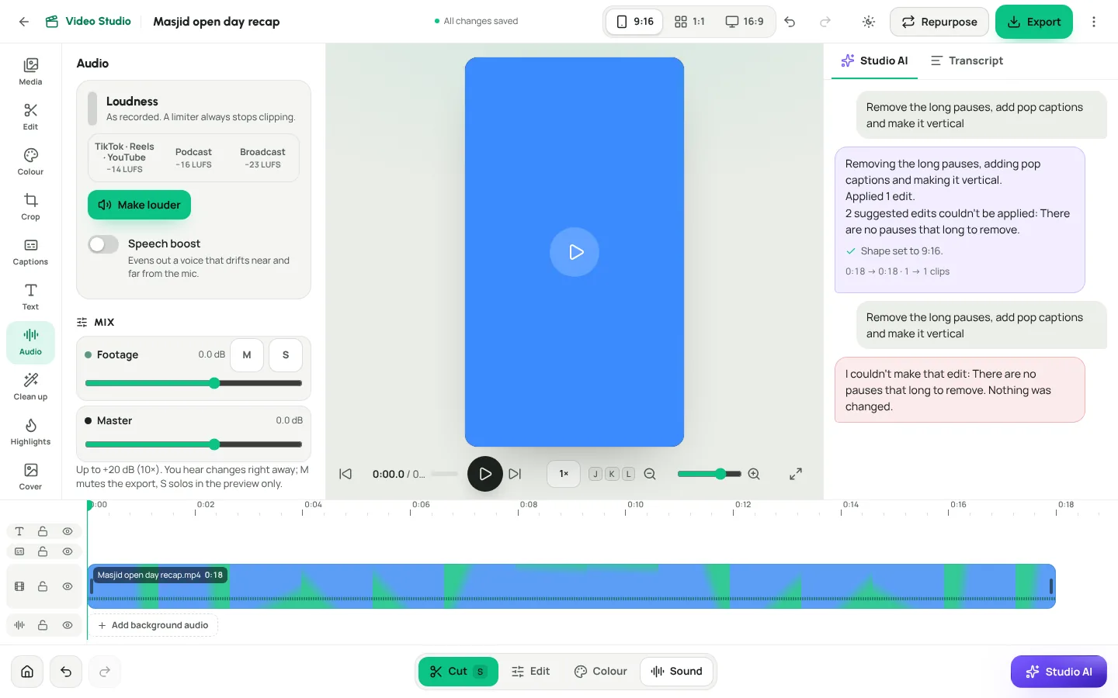Open the Audio panel in sidebar
The height and width of the screenshot is (698, 1118).
[x=30, y=341]
